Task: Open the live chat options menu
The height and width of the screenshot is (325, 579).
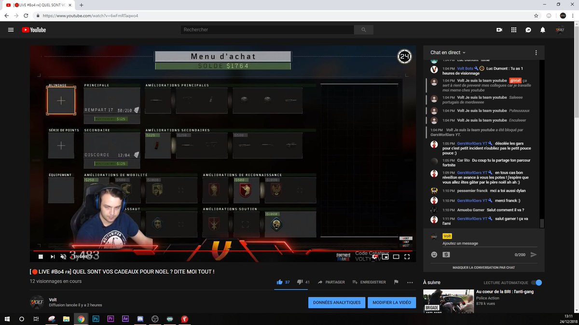Action: (536, 52)
